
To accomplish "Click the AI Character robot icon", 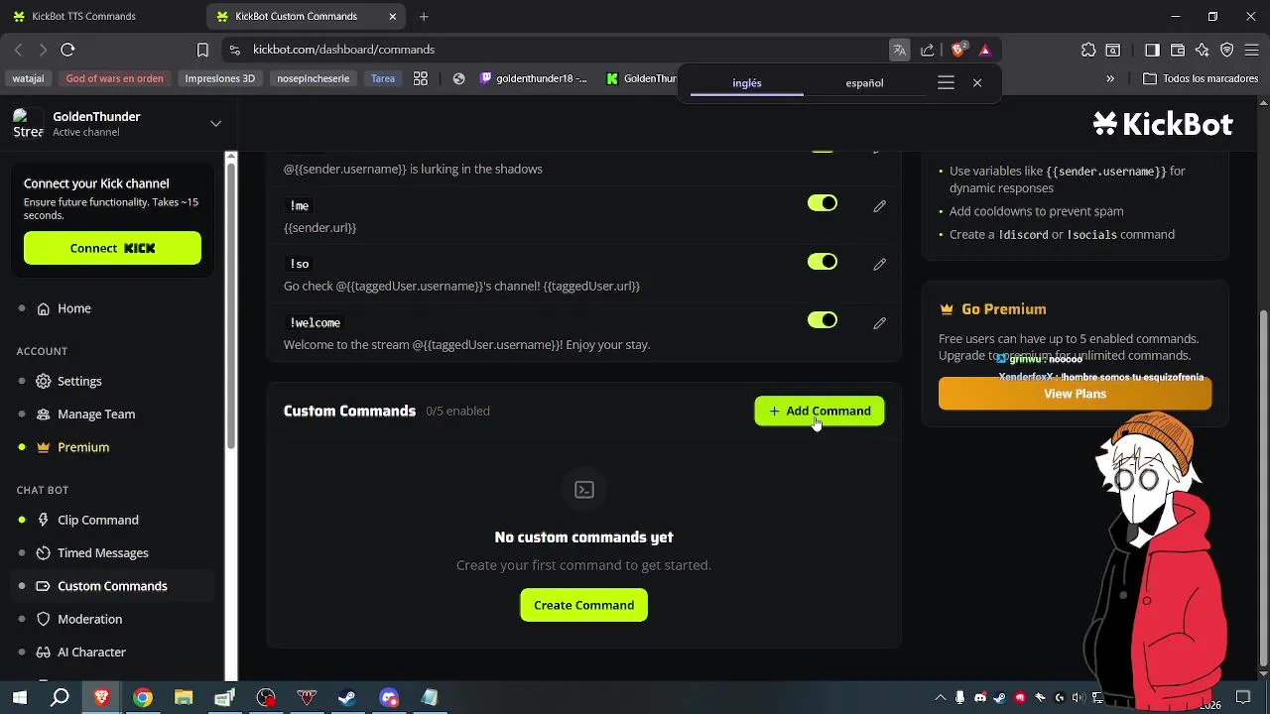I will click(44, 652).
